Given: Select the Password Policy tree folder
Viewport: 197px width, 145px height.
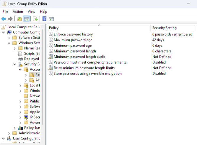Looking at the screenshot, I should click(x=35, y=75).
